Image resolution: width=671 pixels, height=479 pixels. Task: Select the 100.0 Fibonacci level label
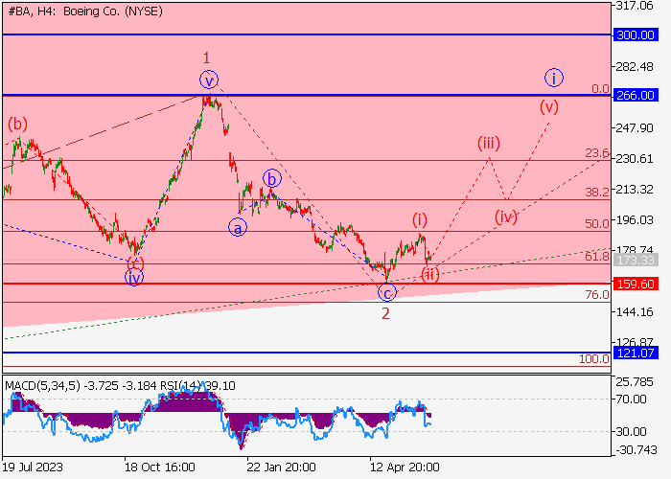(593, 359)
